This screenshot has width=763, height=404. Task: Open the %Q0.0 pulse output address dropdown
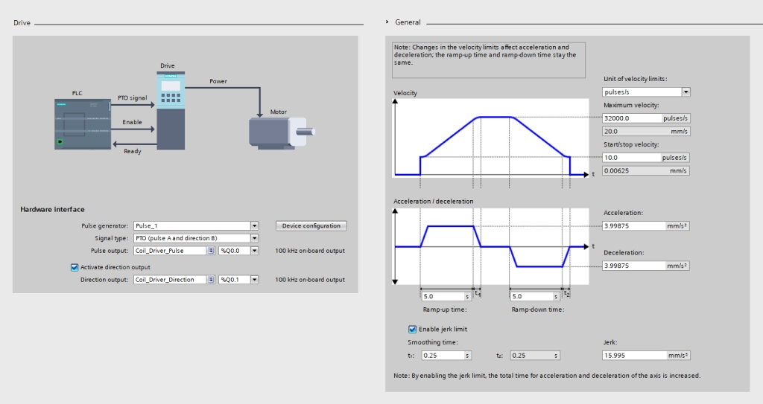click(x=255, y=251)
